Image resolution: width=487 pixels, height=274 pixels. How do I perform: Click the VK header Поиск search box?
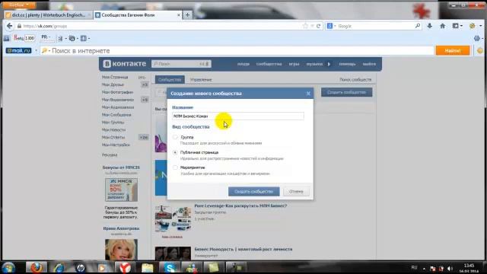pyautogui.click(x=181, y=64)
